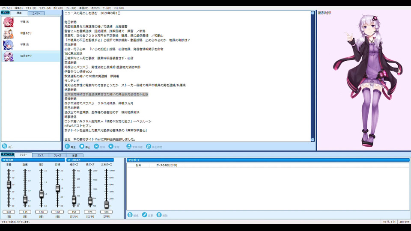The width and height of the screenshot is (411, 231).
Task: Click the line ニュースの見出しを読む 2020年8月1日
Action: pos(92,13)
